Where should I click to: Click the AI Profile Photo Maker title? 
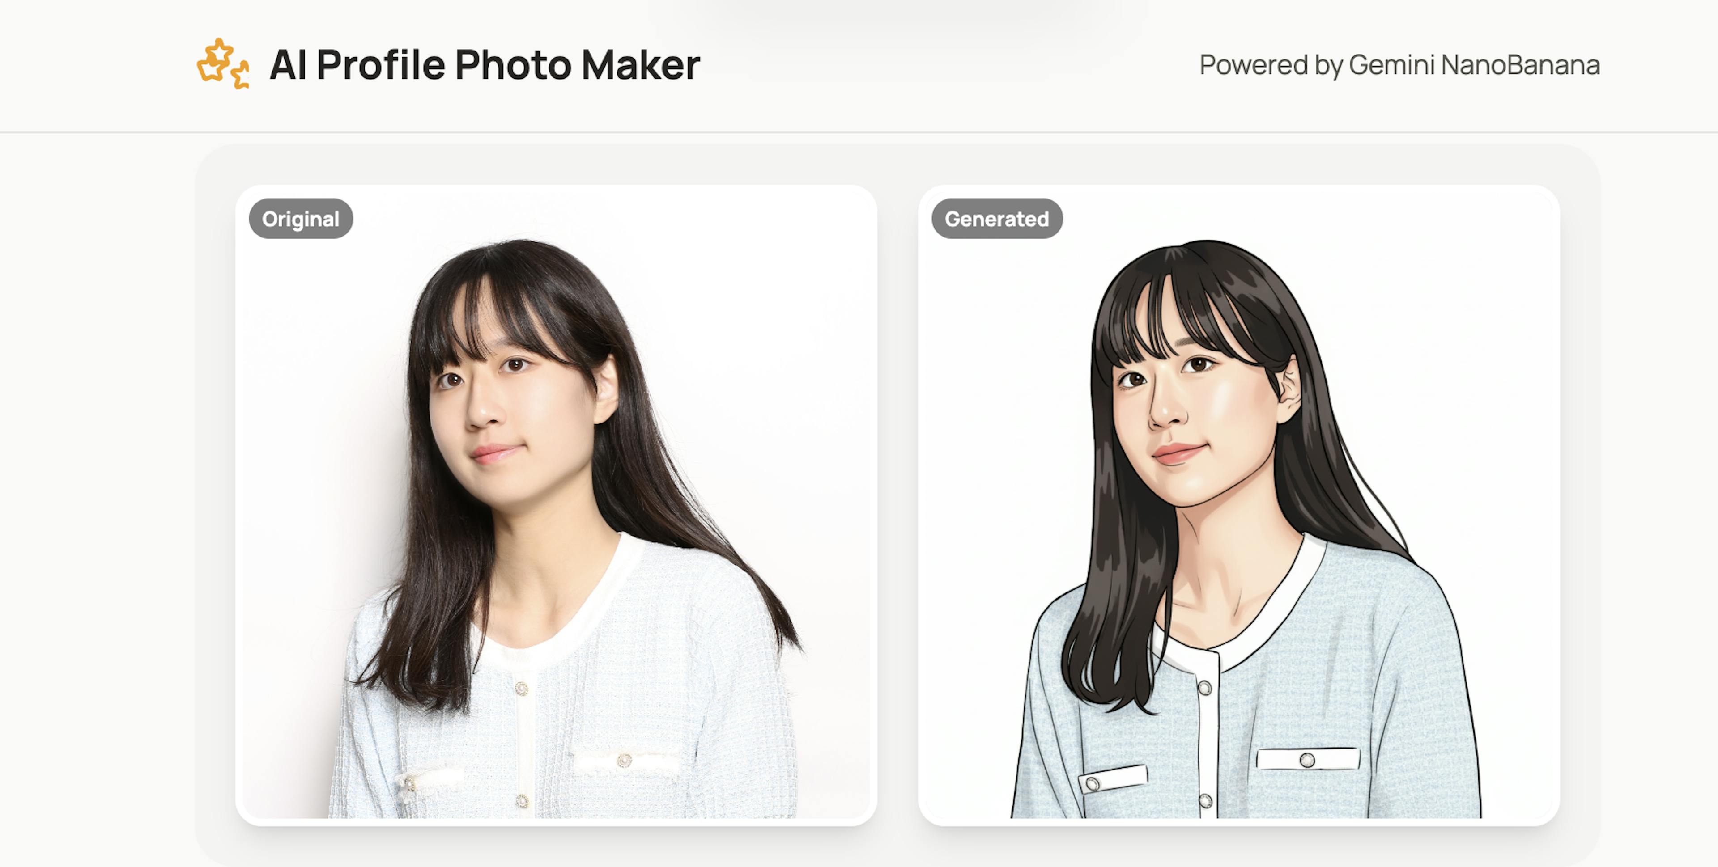point(485,65)
